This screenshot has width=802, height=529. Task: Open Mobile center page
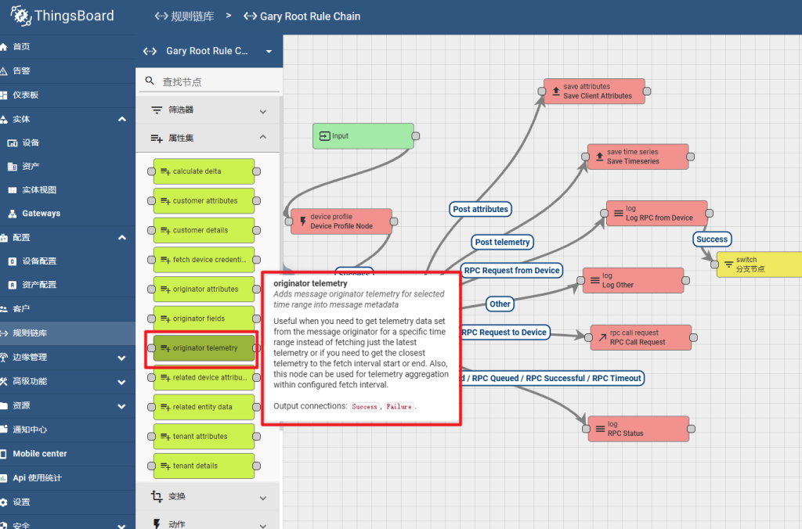point(67,453)
